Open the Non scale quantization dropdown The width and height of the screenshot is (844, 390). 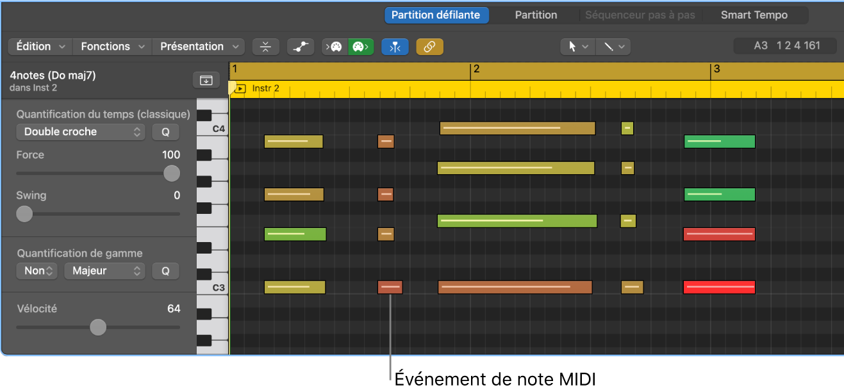(x=37, y=271)
